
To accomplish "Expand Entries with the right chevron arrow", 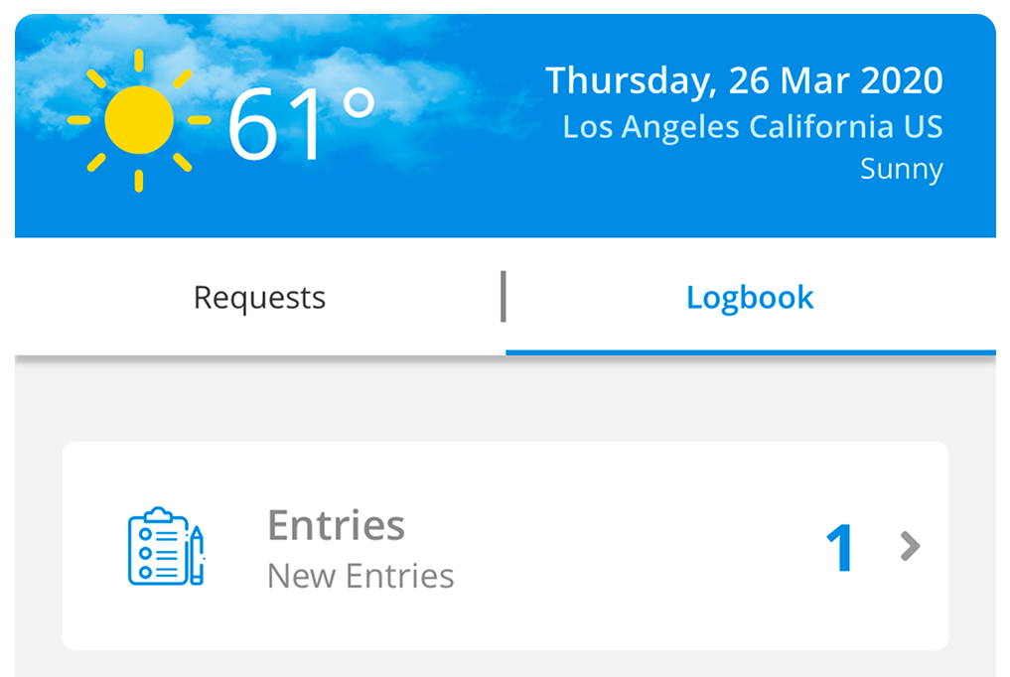I will [x=910, y=546].
